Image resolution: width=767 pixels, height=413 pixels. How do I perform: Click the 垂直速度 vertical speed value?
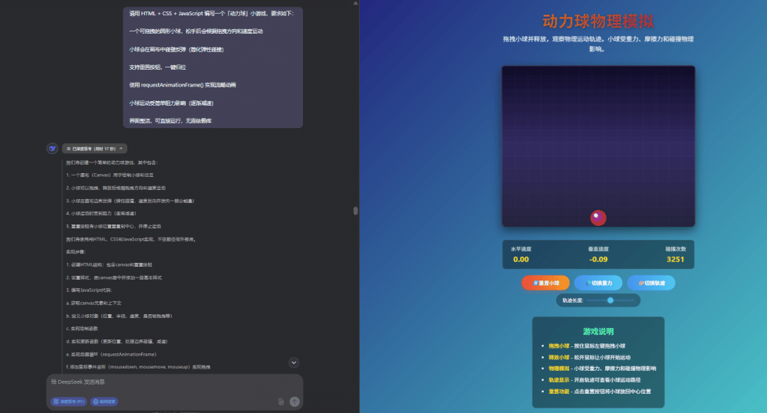point(598,259)
